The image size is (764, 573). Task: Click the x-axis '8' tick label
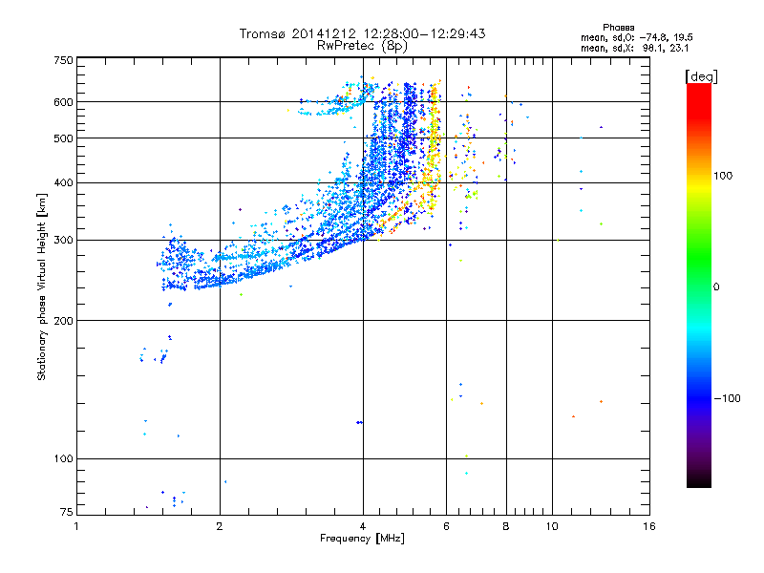click(506, 526)
